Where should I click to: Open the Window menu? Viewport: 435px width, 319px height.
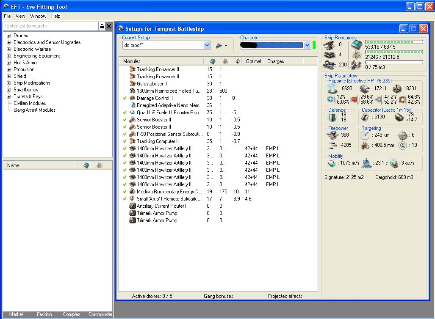(38, 16)
